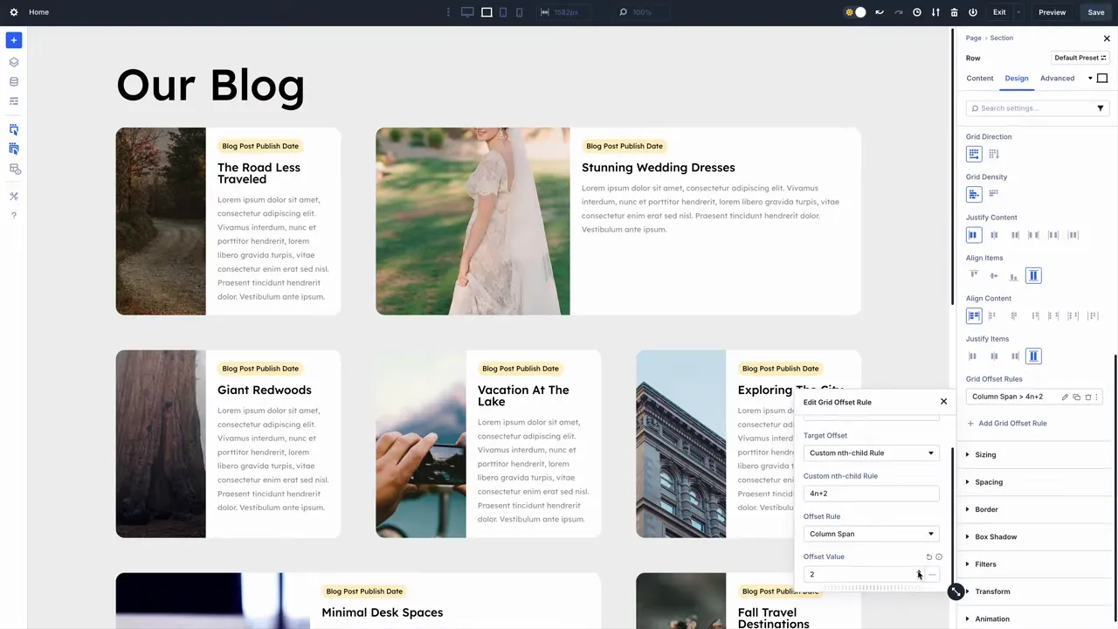Image resolution: width=1118 pixels, height=629 pixels.
Task: Select the second Grid Direction option
Action: pyautogui.click(x=994, y=154)
